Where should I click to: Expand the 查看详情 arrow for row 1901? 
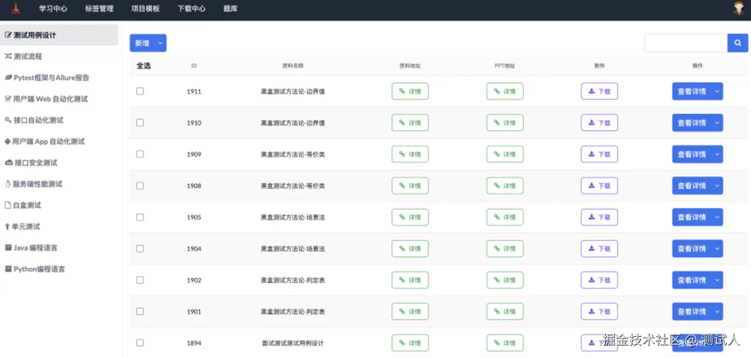pos(717,312)
